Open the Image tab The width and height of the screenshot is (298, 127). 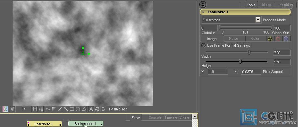[212, 39]
